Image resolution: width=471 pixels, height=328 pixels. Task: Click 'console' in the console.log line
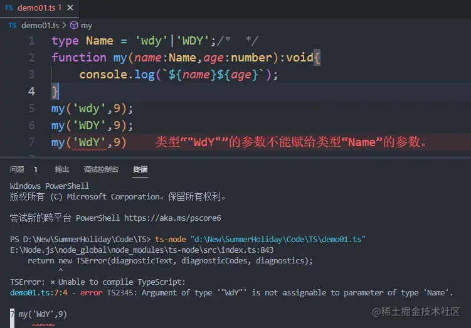[103, 75]
